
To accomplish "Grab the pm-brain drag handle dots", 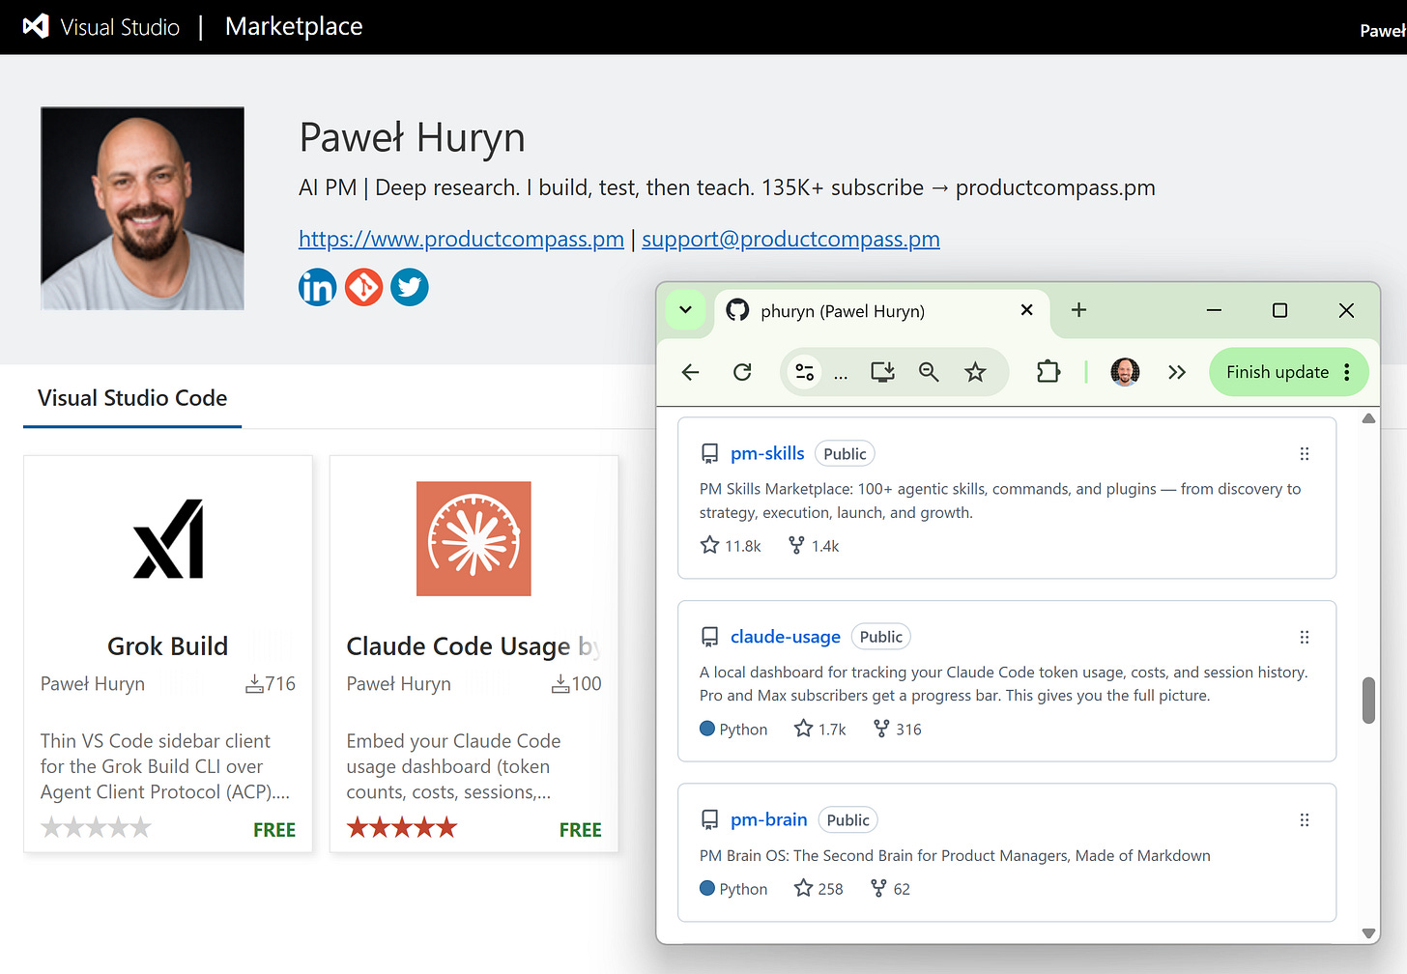I will click(1305, 820).
